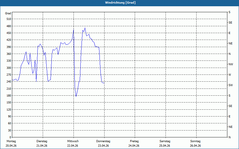The height and width of the screenshot is (149, 239).
Task: Pick the 420 degree axis label
Action: pos(9,40)
